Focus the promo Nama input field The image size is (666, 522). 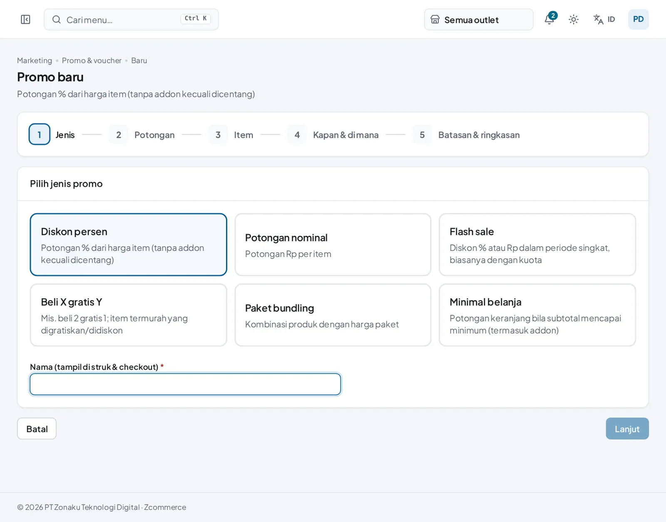pyautogui.click(x=185, y=384)
